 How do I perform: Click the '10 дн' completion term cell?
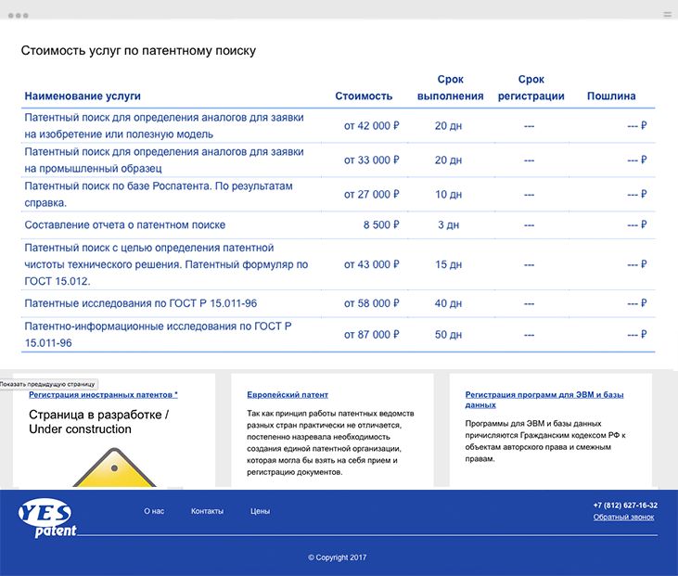[448, 195]
